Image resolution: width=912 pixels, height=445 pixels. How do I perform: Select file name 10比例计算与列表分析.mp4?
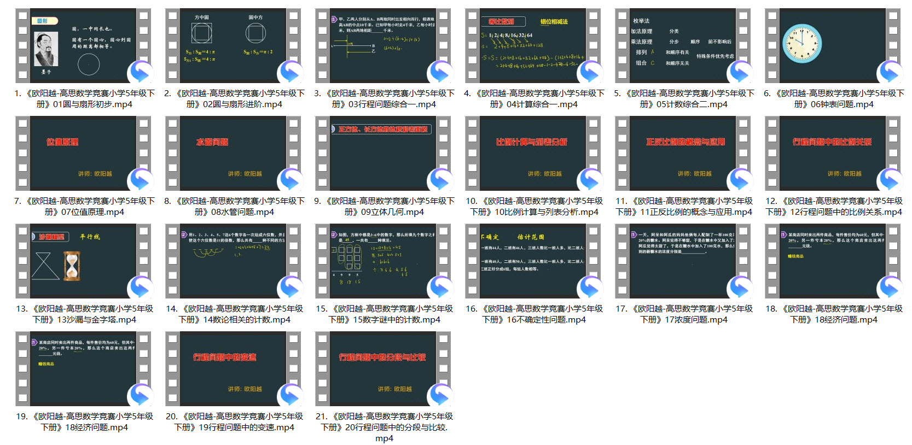[534, 207]
